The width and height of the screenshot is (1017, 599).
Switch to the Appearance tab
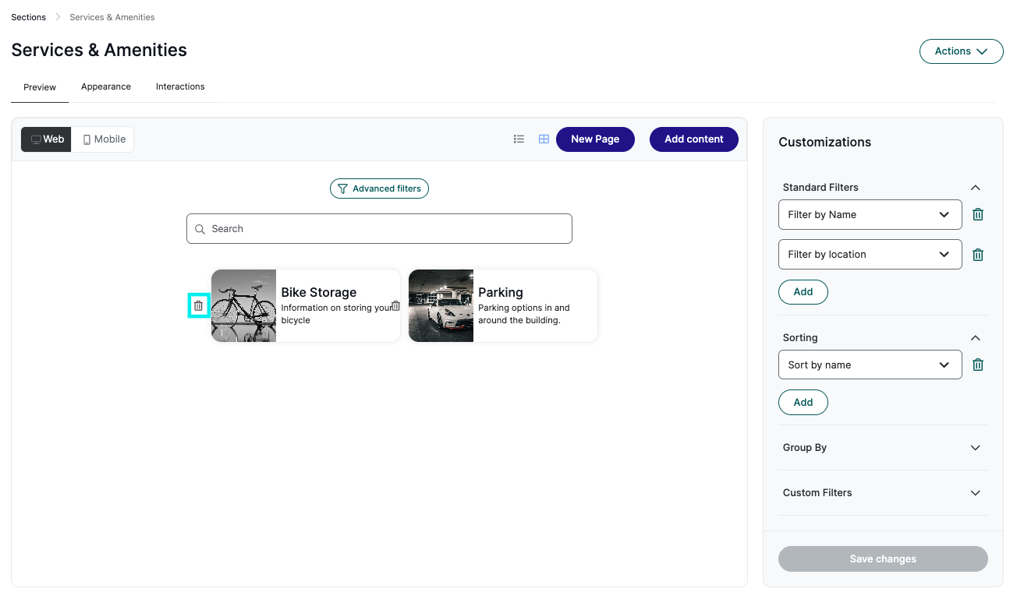[106, 86]
